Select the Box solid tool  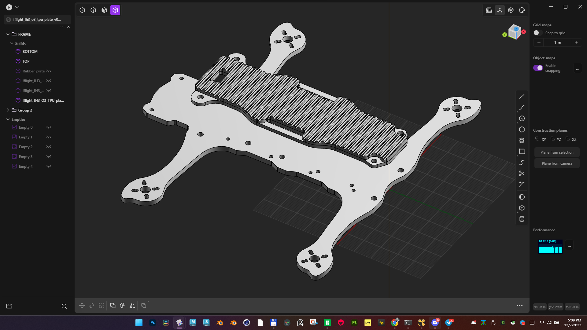(x=522, y=208)
